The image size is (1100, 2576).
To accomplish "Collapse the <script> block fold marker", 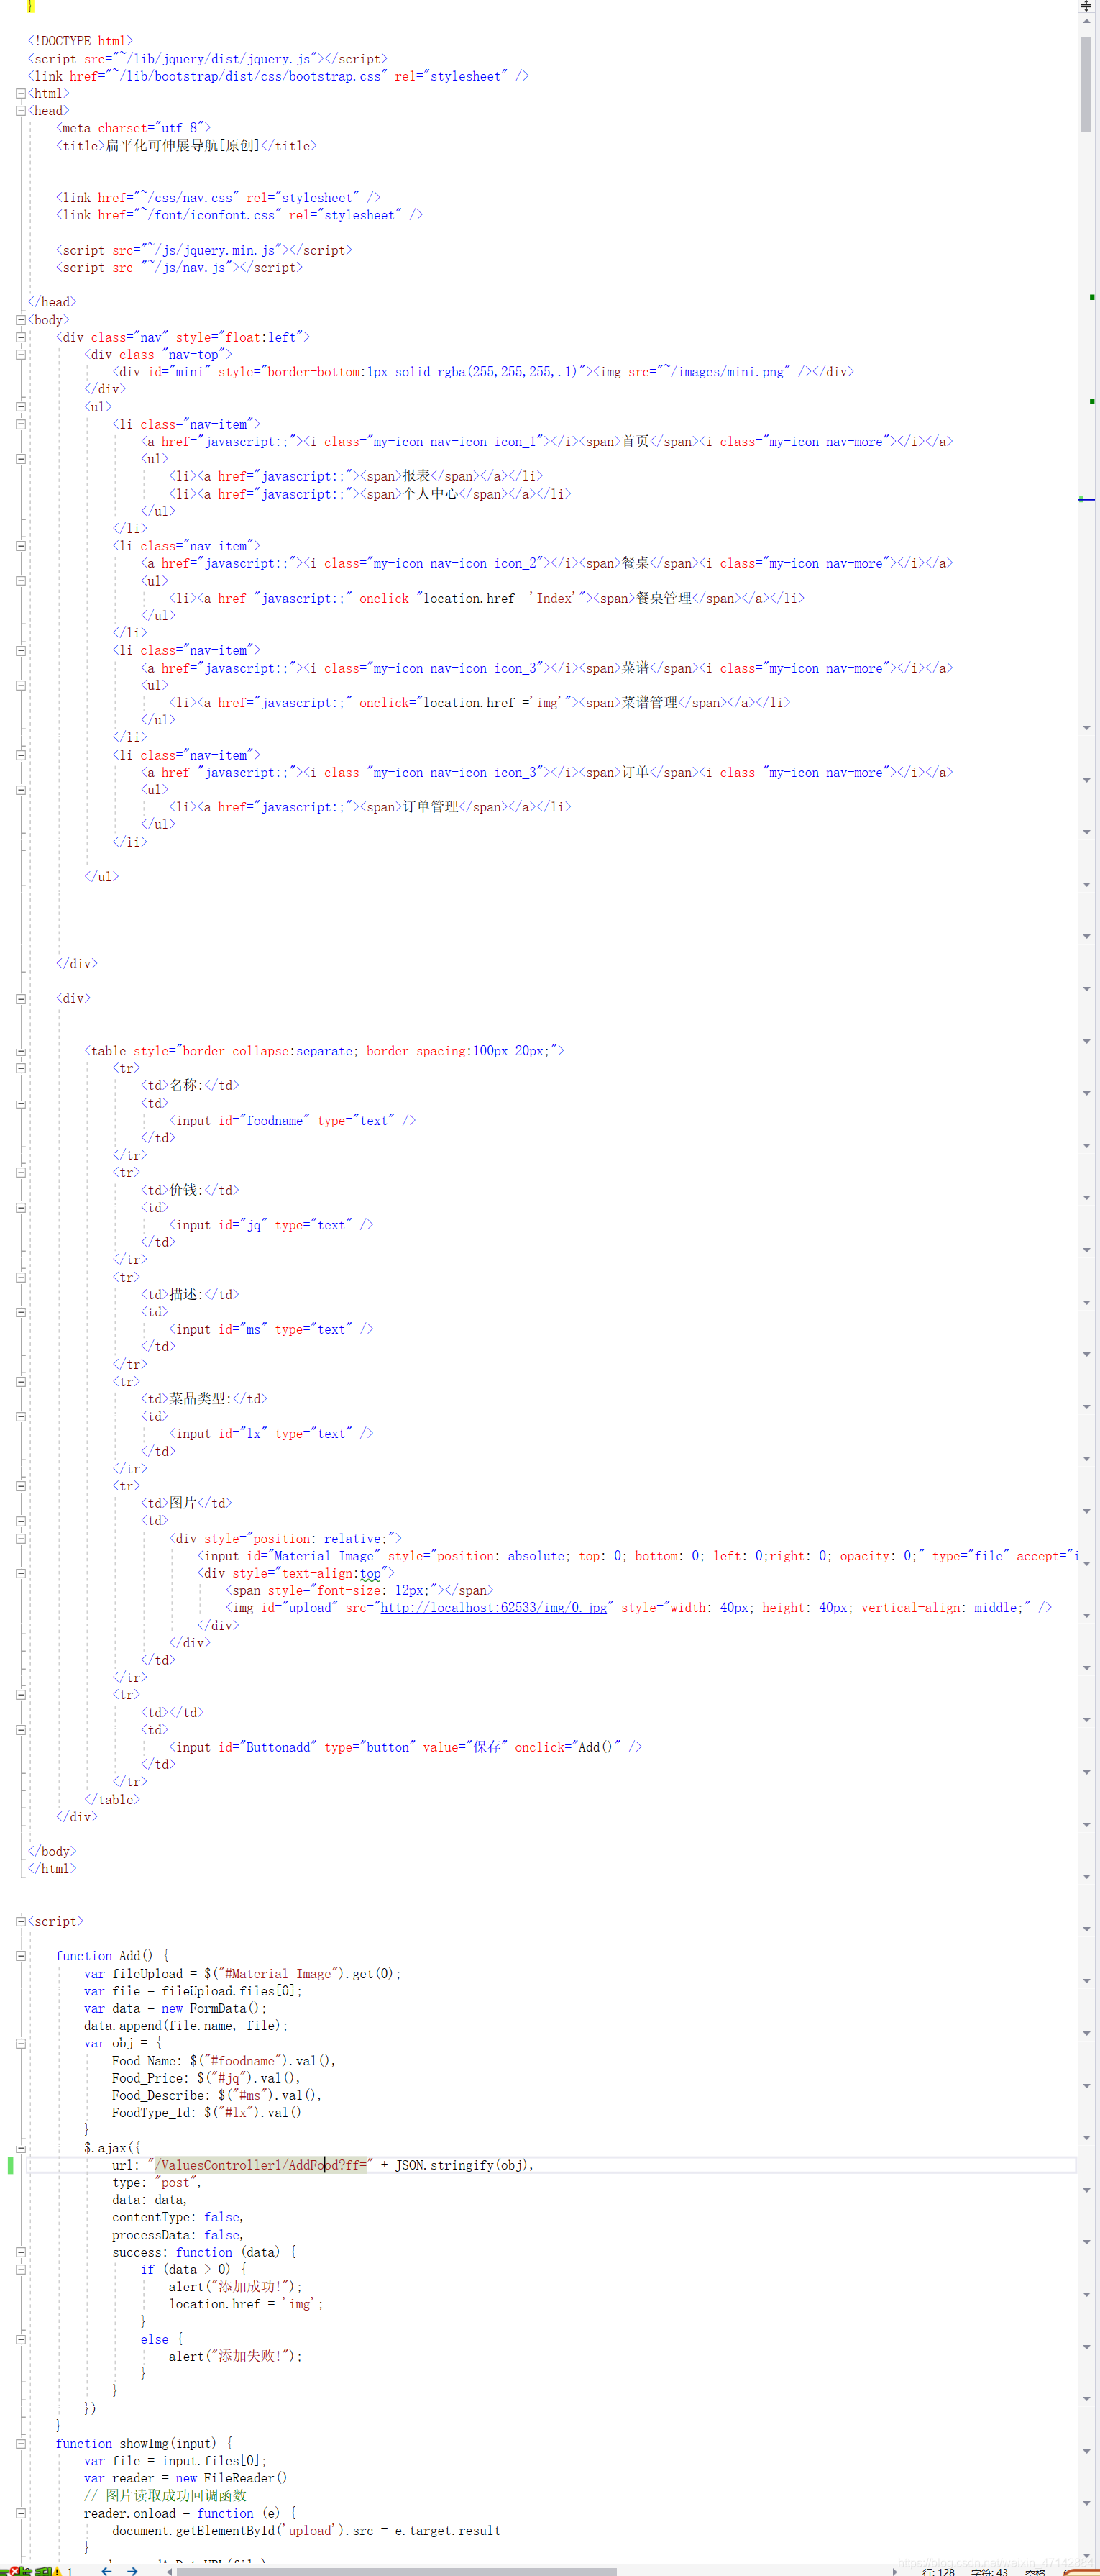I will (20, 1921).
